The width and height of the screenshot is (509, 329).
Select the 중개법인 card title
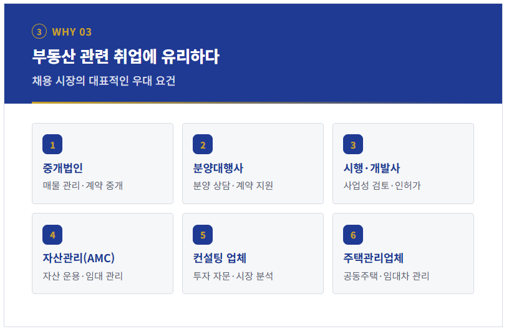tap(62, 168)
